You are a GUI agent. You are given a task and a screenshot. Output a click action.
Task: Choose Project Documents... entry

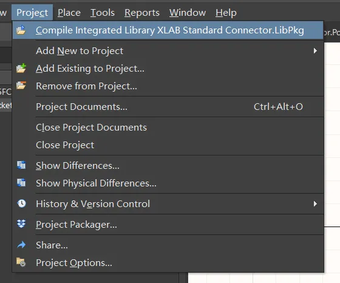click(168, 107)
